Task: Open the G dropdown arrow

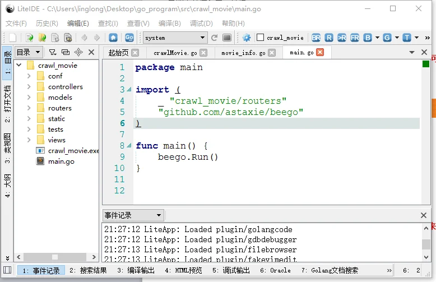Action: coord(397,38)
